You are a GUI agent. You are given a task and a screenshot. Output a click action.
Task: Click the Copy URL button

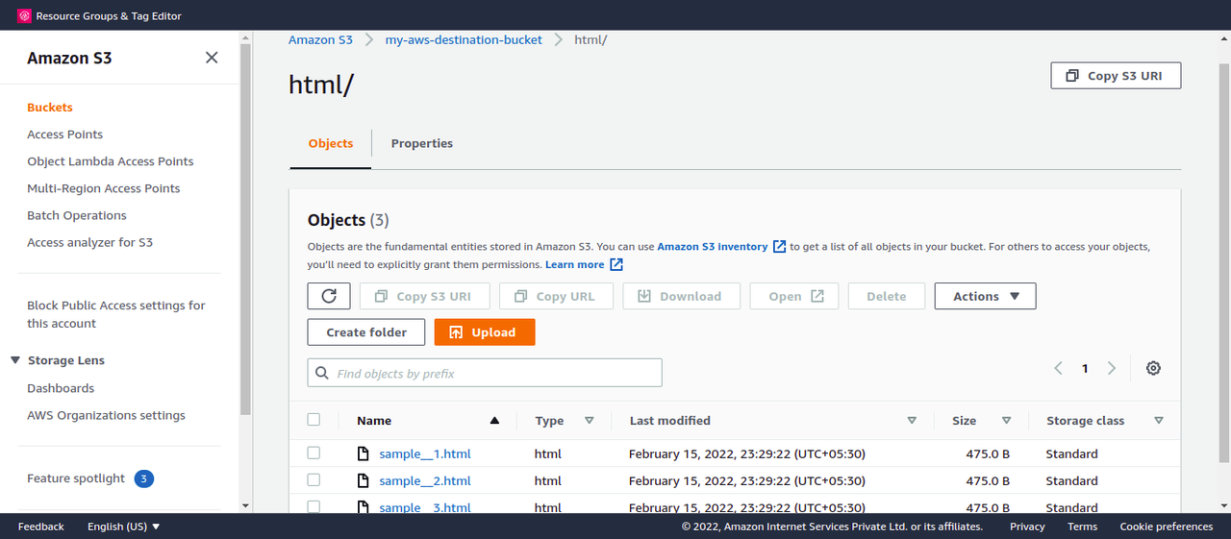(x=555, y=296)
